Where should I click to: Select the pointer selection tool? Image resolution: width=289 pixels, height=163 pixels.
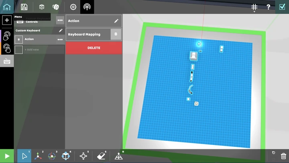24,156
